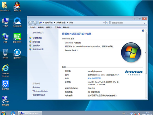Open the Windows Update link
153x115 pixels.
point(40,91)
